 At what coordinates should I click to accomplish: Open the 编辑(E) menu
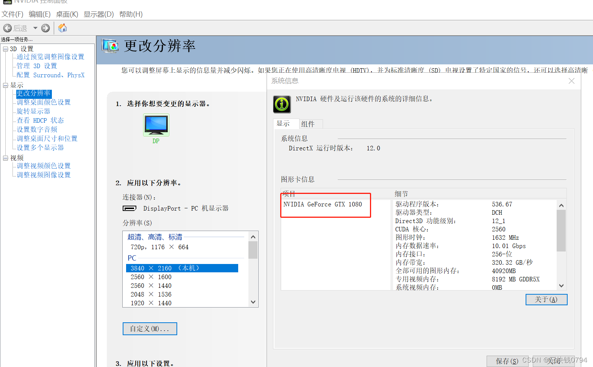(x=40, y=14)
